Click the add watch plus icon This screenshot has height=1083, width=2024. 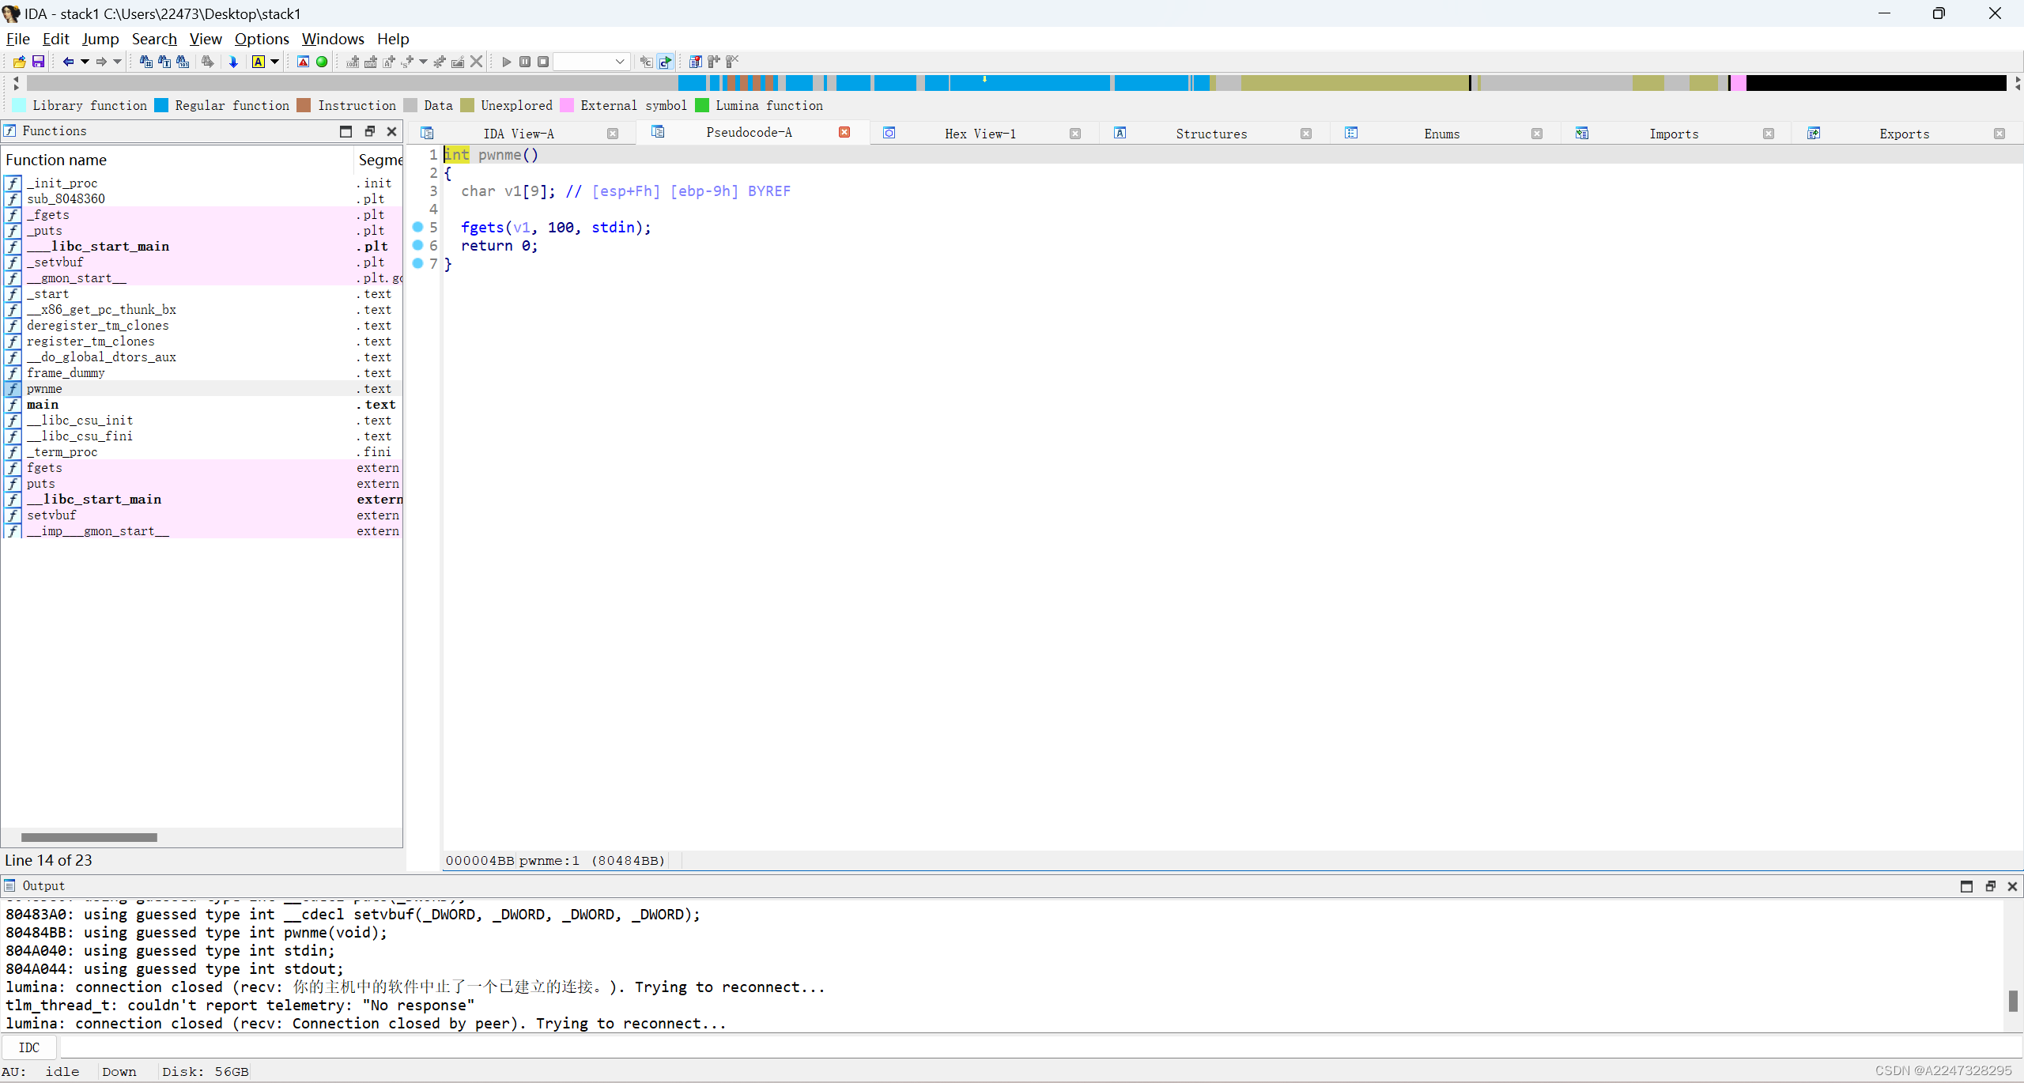(x=714, y=62)
